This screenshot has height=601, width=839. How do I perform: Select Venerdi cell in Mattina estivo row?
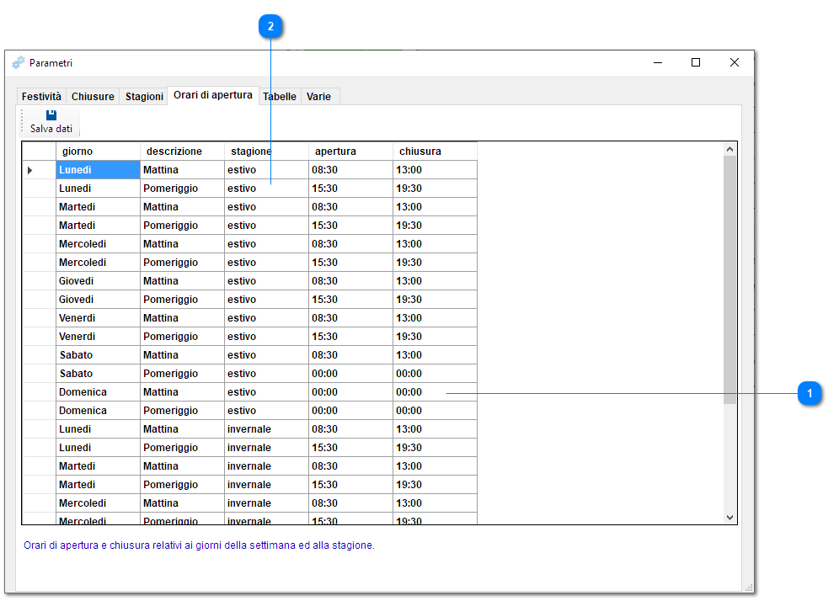coord(98,318)
